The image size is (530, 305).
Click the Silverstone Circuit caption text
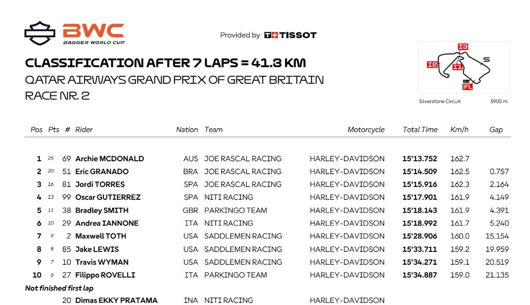click(440, 101)
